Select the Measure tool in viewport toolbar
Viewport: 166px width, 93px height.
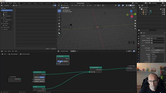(59, 33)
